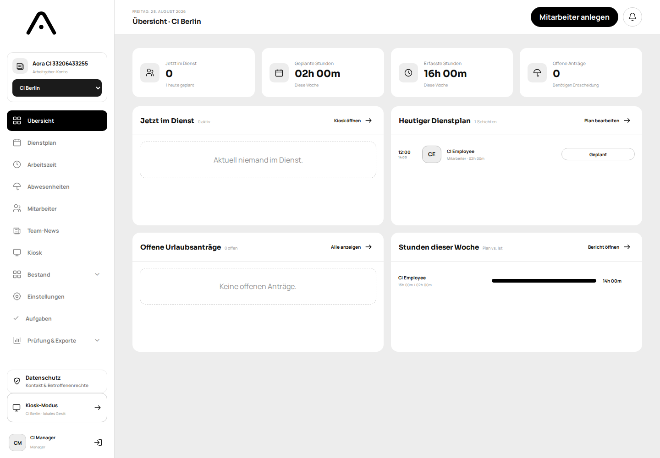
Task: Click the clock icon in Erfasste Stunden card
Action: 408,73
